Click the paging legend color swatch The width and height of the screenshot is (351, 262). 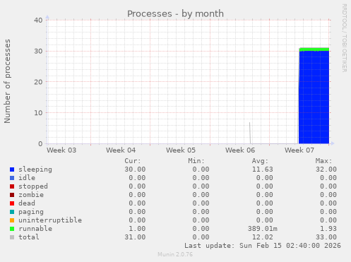coord(12,212)
